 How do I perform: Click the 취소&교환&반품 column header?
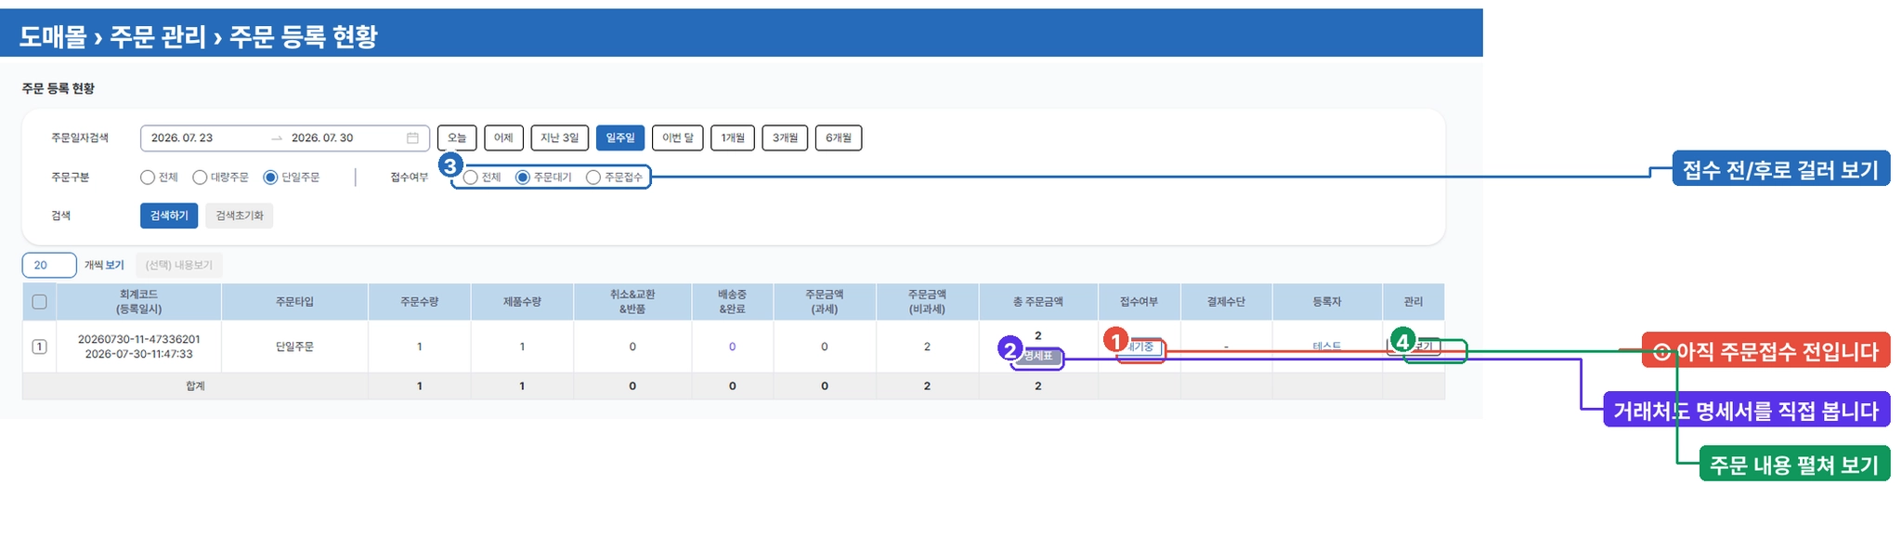(x=632, y=302)
